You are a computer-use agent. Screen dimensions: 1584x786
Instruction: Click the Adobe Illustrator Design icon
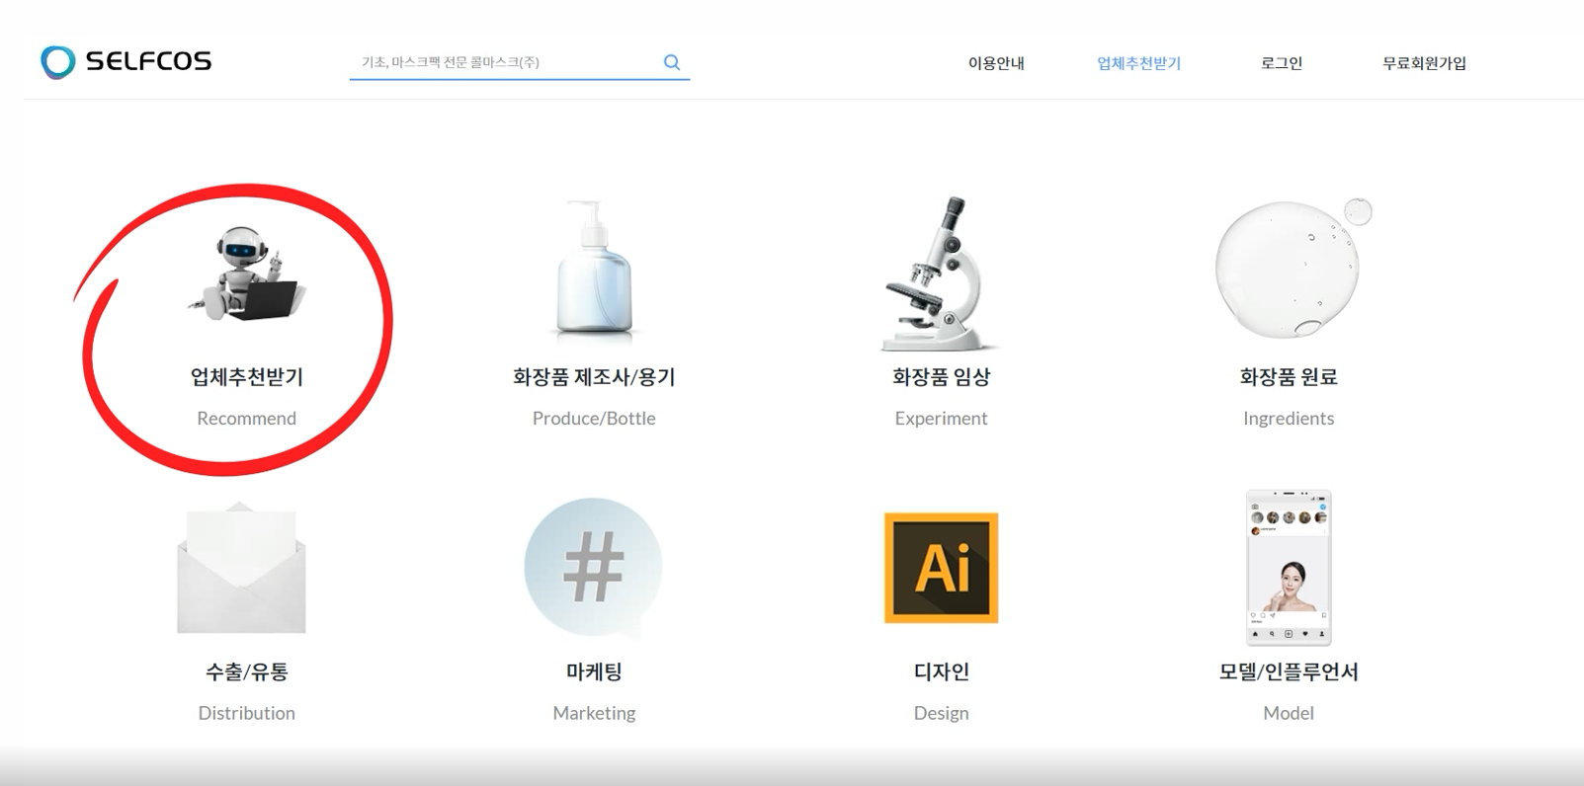pos(941,568)
